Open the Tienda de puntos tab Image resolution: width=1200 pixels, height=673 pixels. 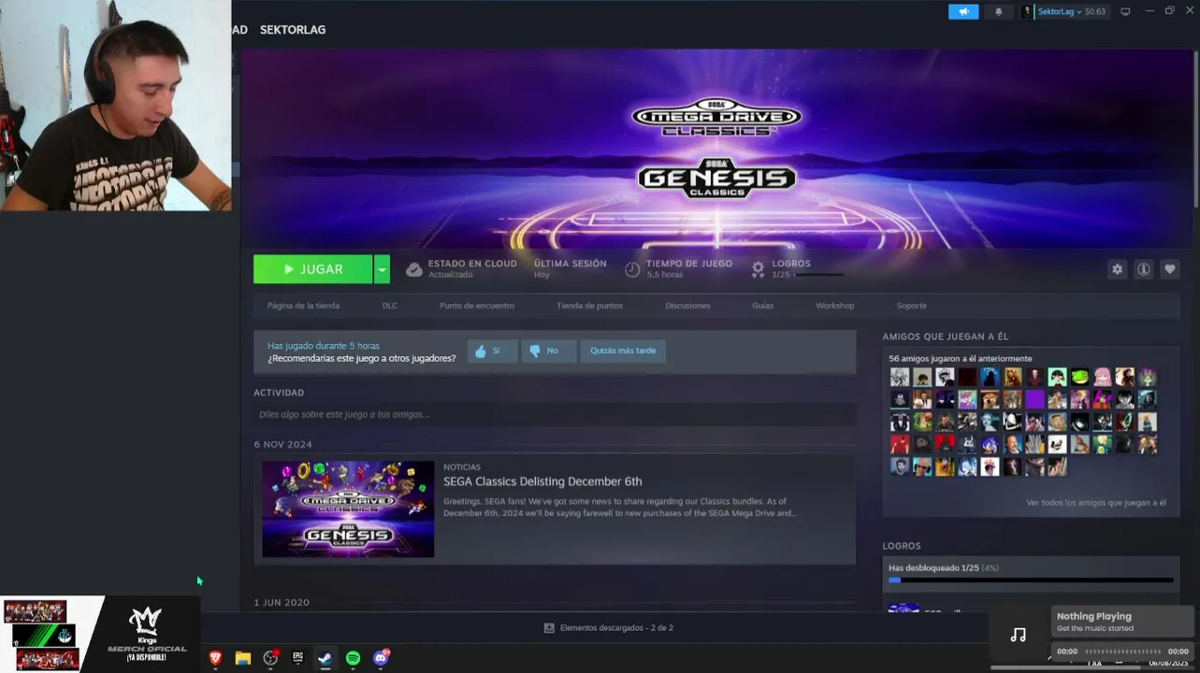click(589, 306)
